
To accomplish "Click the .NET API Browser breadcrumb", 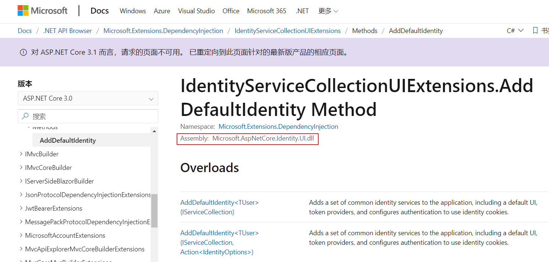I will [67, 30].
